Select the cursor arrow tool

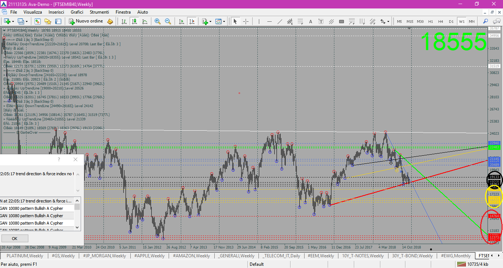pyautogui.click(x=235, y=21)
